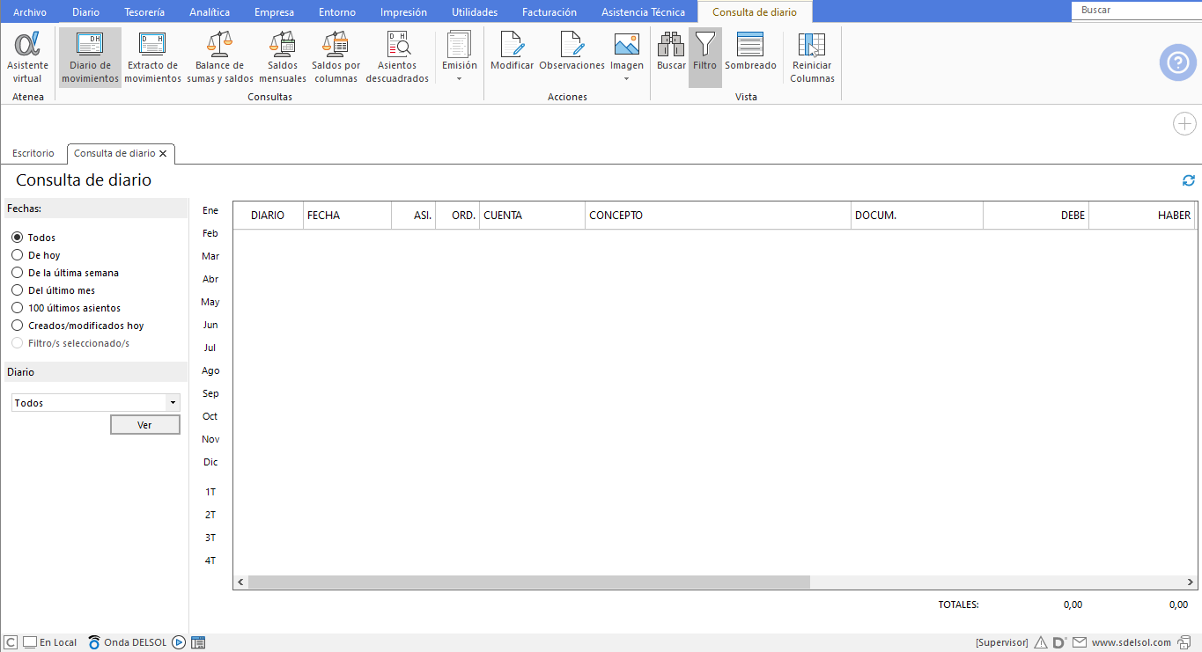The width and height of the screenshot is (1202, 652).
Task: Switch to the Escritorio document tab
Action: pyautogui.click(x=33, y=153)
